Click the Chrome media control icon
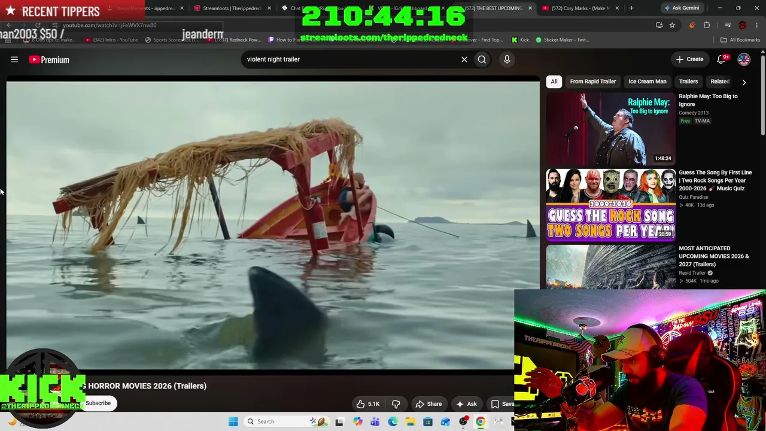Screen dimensions: 766x431 click(x=728, y=25)
